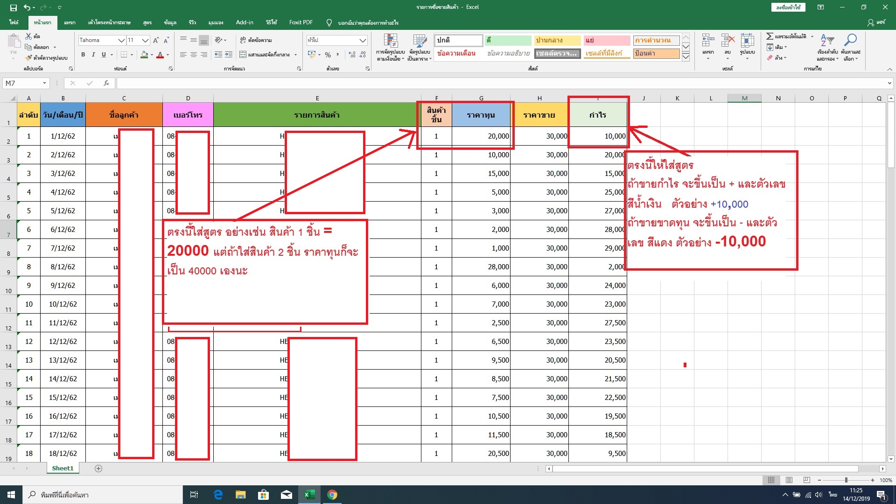The image size is (896, 504).
Task: Click the Percent Style icon
Action: (328, 55)
